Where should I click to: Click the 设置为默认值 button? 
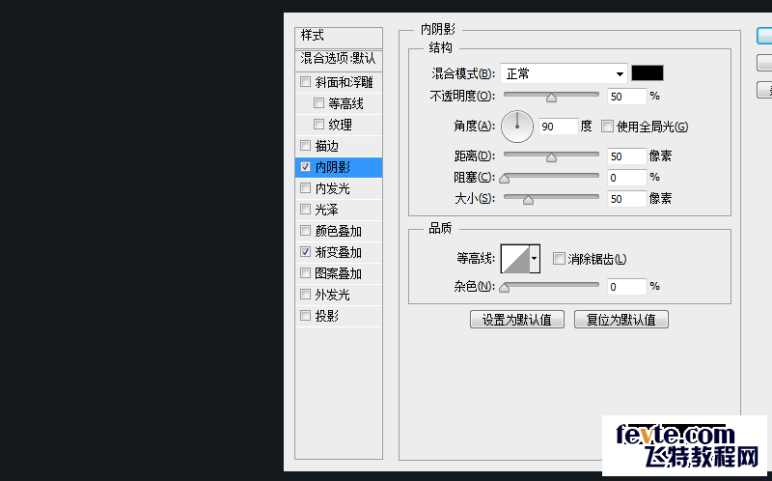coord(517,320)
